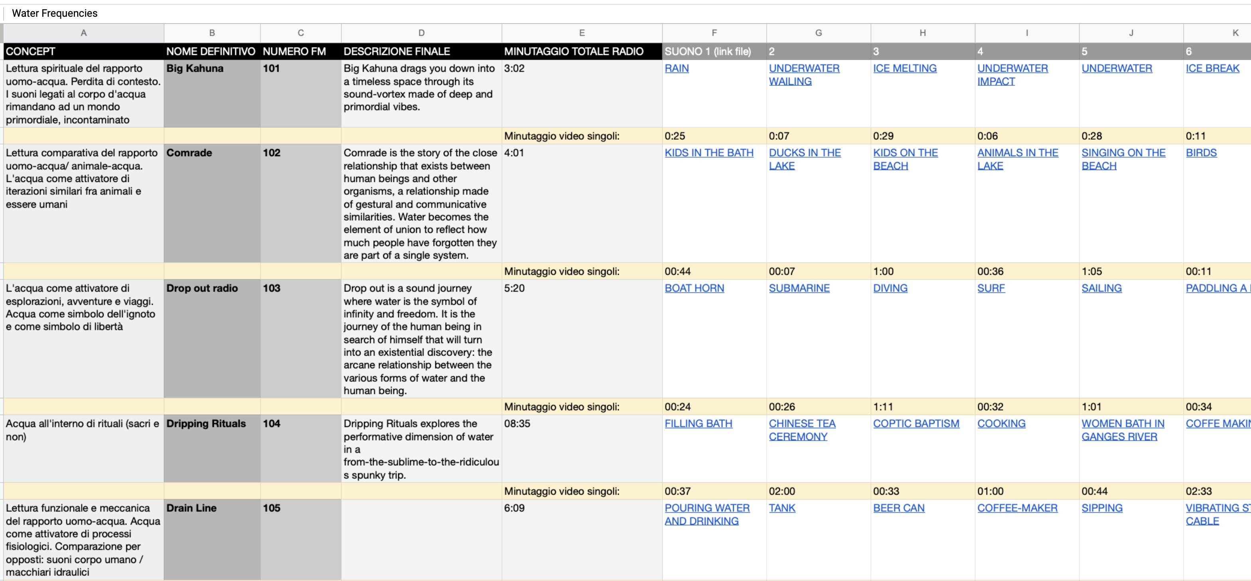1251x581 pixels.
Task: Select the 5:20 total duration cell
Action: click(582, 339)
